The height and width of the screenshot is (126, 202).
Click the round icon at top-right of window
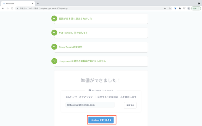[x=199, y=3]
